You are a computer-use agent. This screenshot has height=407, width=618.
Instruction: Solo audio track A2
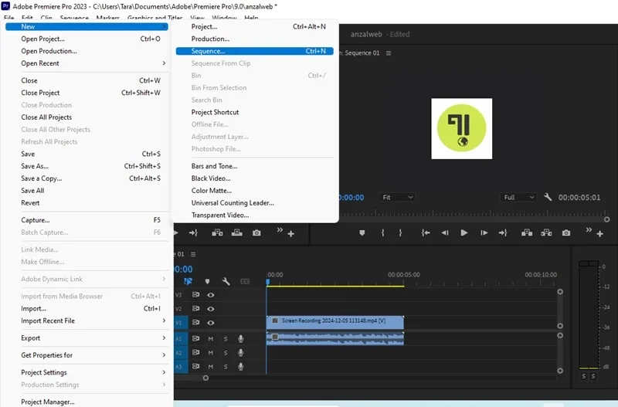click(x=226, y=353)
